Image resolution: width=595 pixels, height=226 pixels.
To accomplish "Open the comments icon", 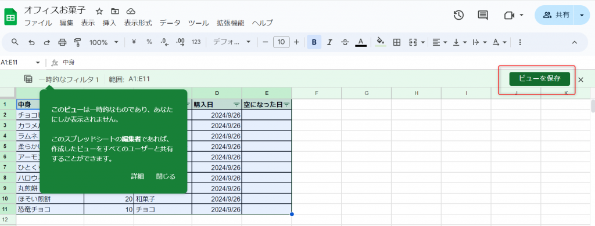I will click(x=483, y=15).
